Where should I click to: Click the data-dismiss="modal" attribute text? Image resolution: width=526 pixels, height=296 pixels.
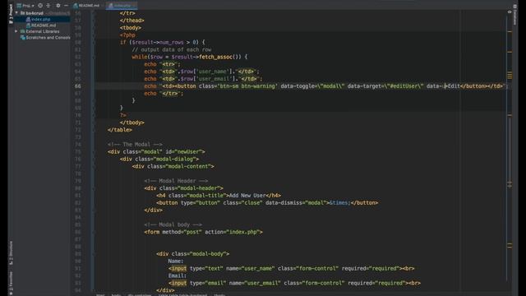tap(296, 203)
